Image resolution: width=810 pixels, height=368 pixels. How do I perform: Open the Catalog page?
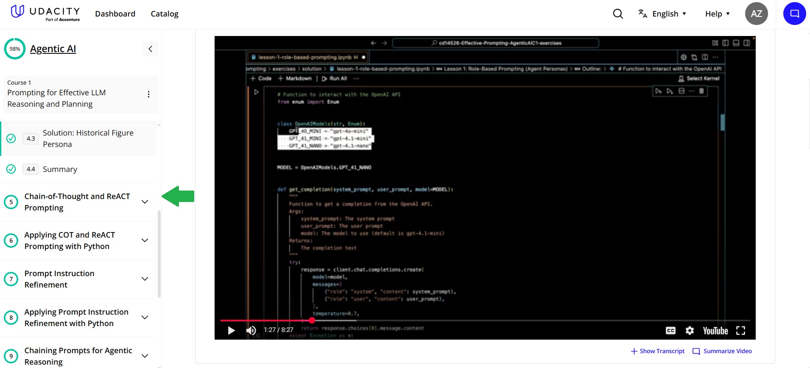click(x=165, y=14)
